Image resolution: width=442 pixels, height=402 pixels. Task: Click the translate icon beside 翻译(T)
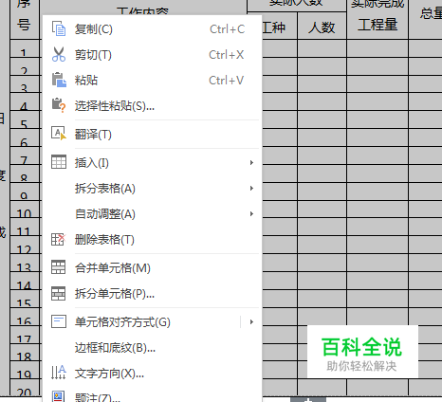tap(59, 133)
